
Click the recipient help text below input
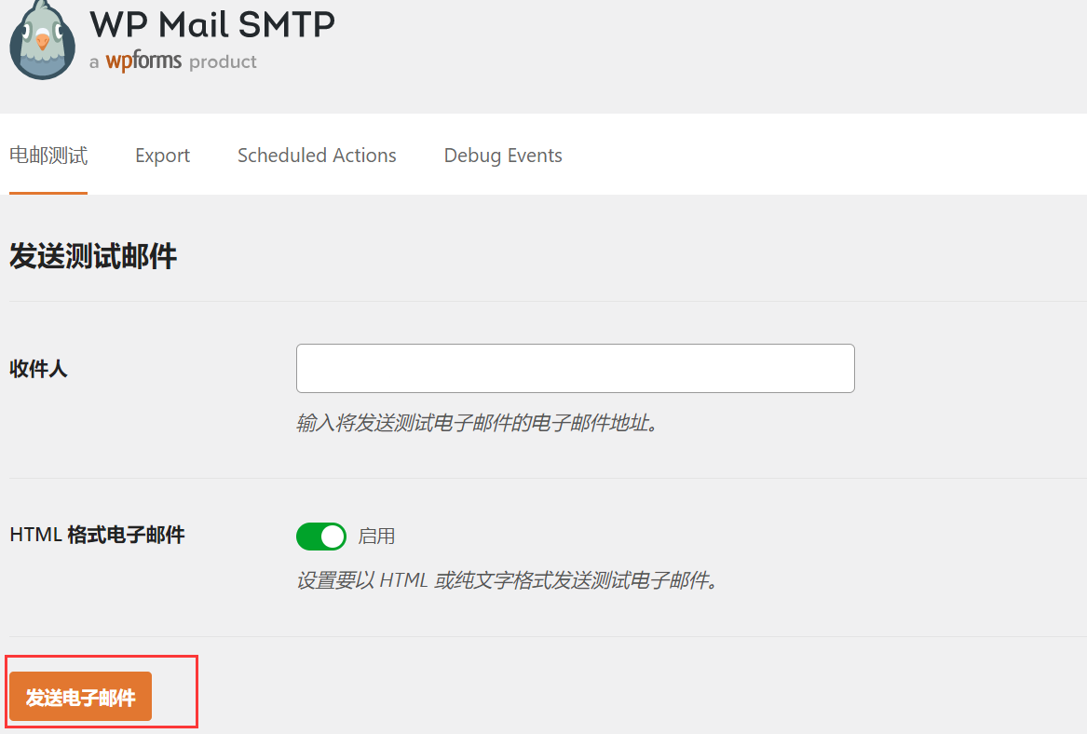pos(477,423)
